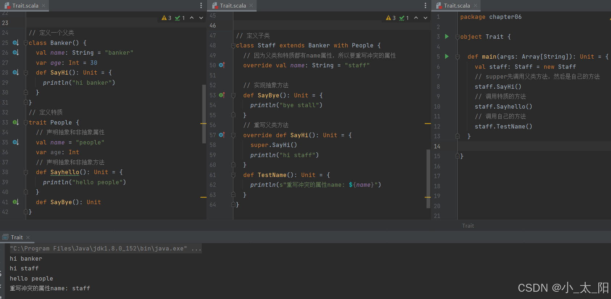
Task: Click 'println("bye stall")' line
Action: click(286, 105)
